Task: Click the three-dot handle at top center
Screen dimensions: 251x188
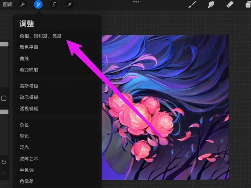Action: pyautogui.click(x=136, y=2)
